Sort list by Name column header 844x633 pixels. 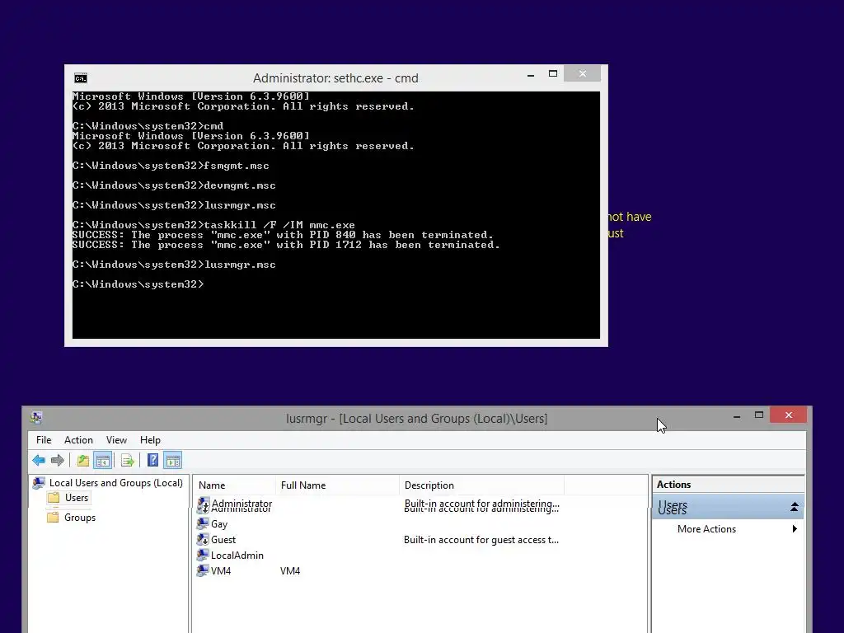point(234,485)
